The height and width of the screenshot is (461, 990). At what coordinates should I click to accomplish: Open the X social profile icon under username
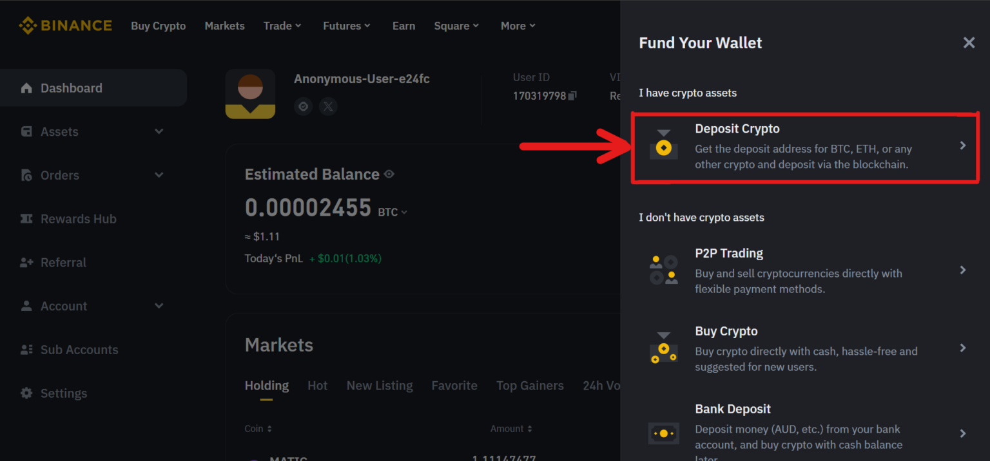coord(328,106)
